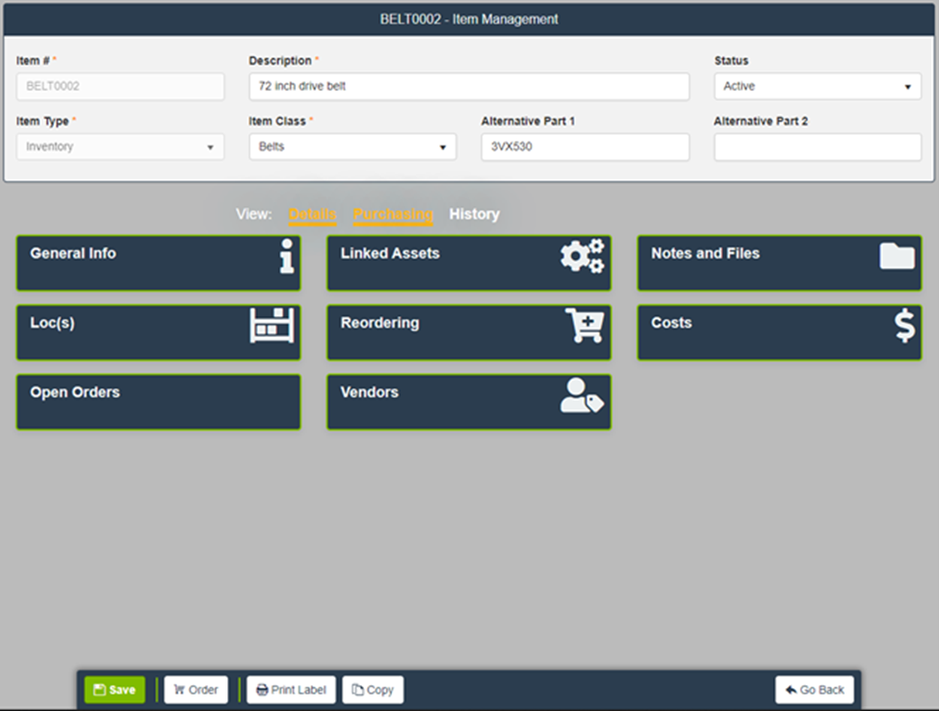Switch to the History view

pos(474,214)
